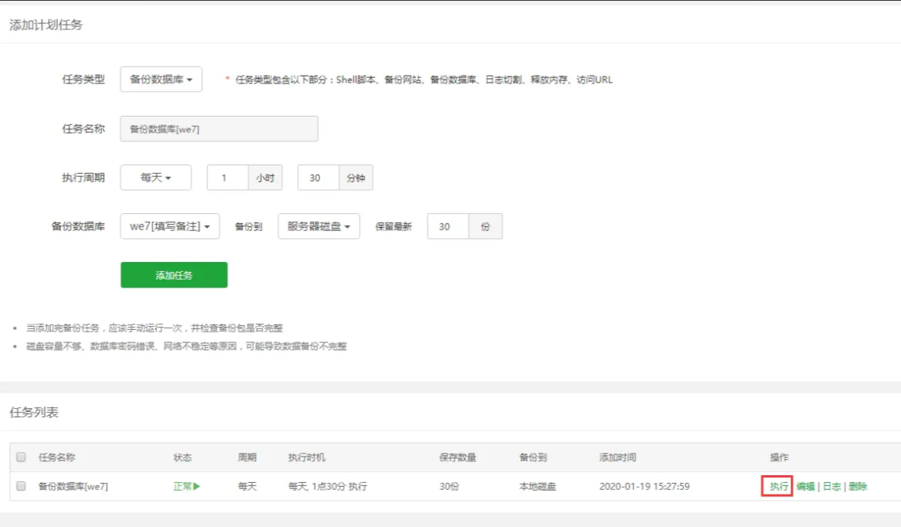Click the green play icon beside 正常 status

(x=196, y=487)
